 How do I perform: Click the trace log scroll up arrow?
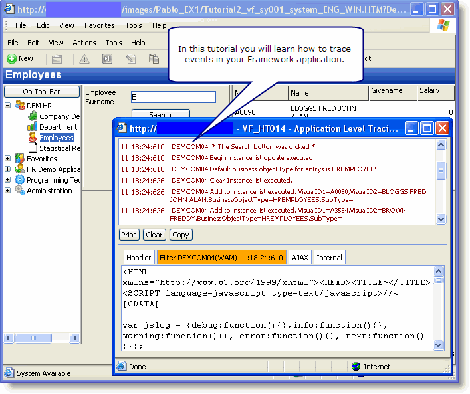[x=441, y=145]
